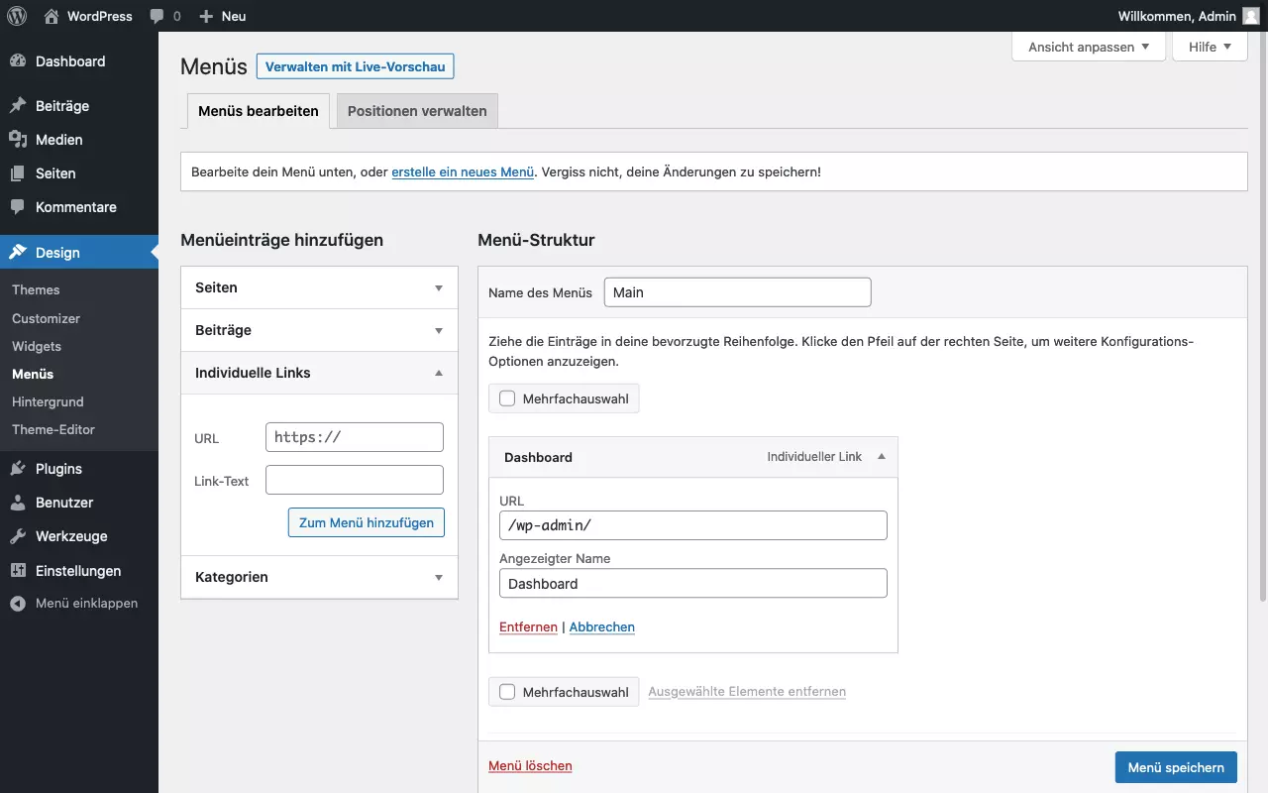This screenshot has width=1268, height=793.
Task: Click the /wp-admin/ URL field
Action: (x=693, y=525)
